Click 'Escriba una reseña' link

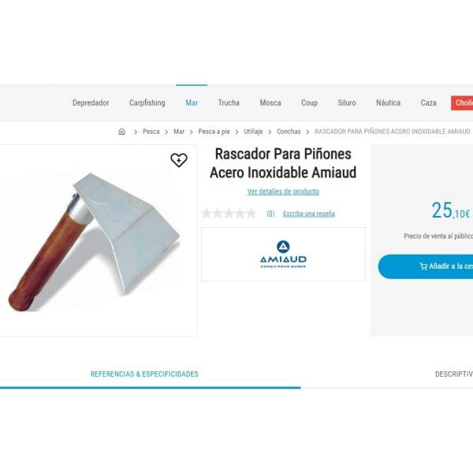(x=309, y=214)
